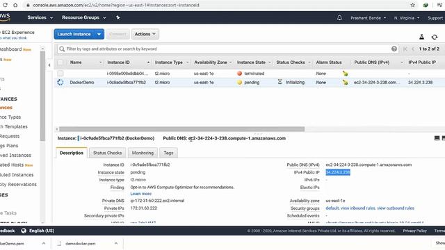Open the Actions dropdown
Screen dimensions: 445x250
[x=145, y=34]
